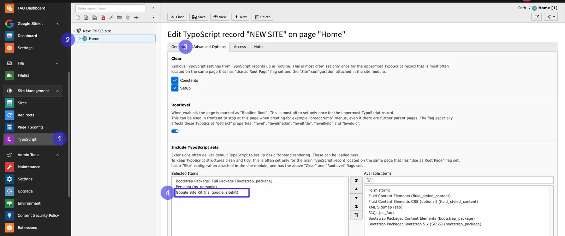Image resolution: width=565 pixels, height=236 pixels.
Task: Select FAQs (ns_faq) available item
Action: point(381,213)
